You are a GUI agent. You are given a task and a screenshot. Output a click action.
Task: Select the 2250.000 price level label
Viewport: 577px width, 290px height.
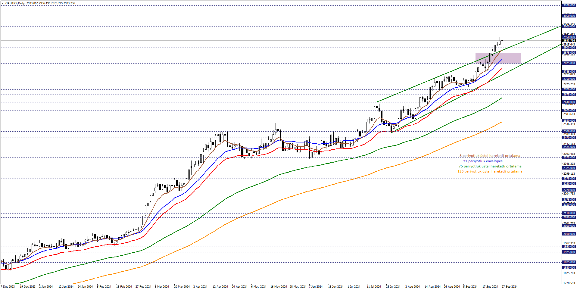(569, 184)
